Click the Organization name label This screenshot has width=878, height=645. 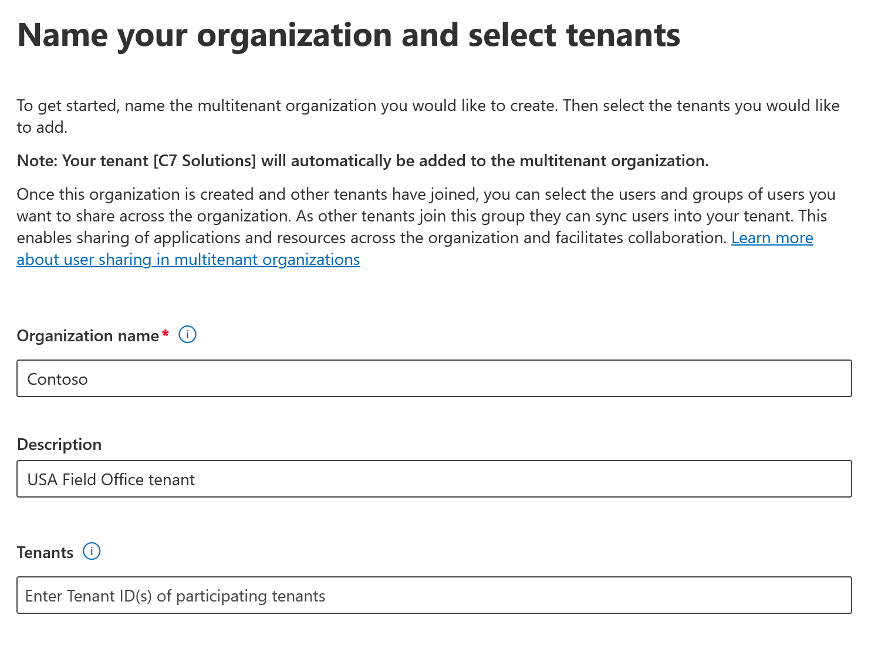pos(87,336)
